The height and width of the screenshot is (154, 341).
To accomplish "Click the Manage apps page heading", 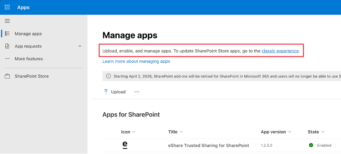I will pos(130,35).
